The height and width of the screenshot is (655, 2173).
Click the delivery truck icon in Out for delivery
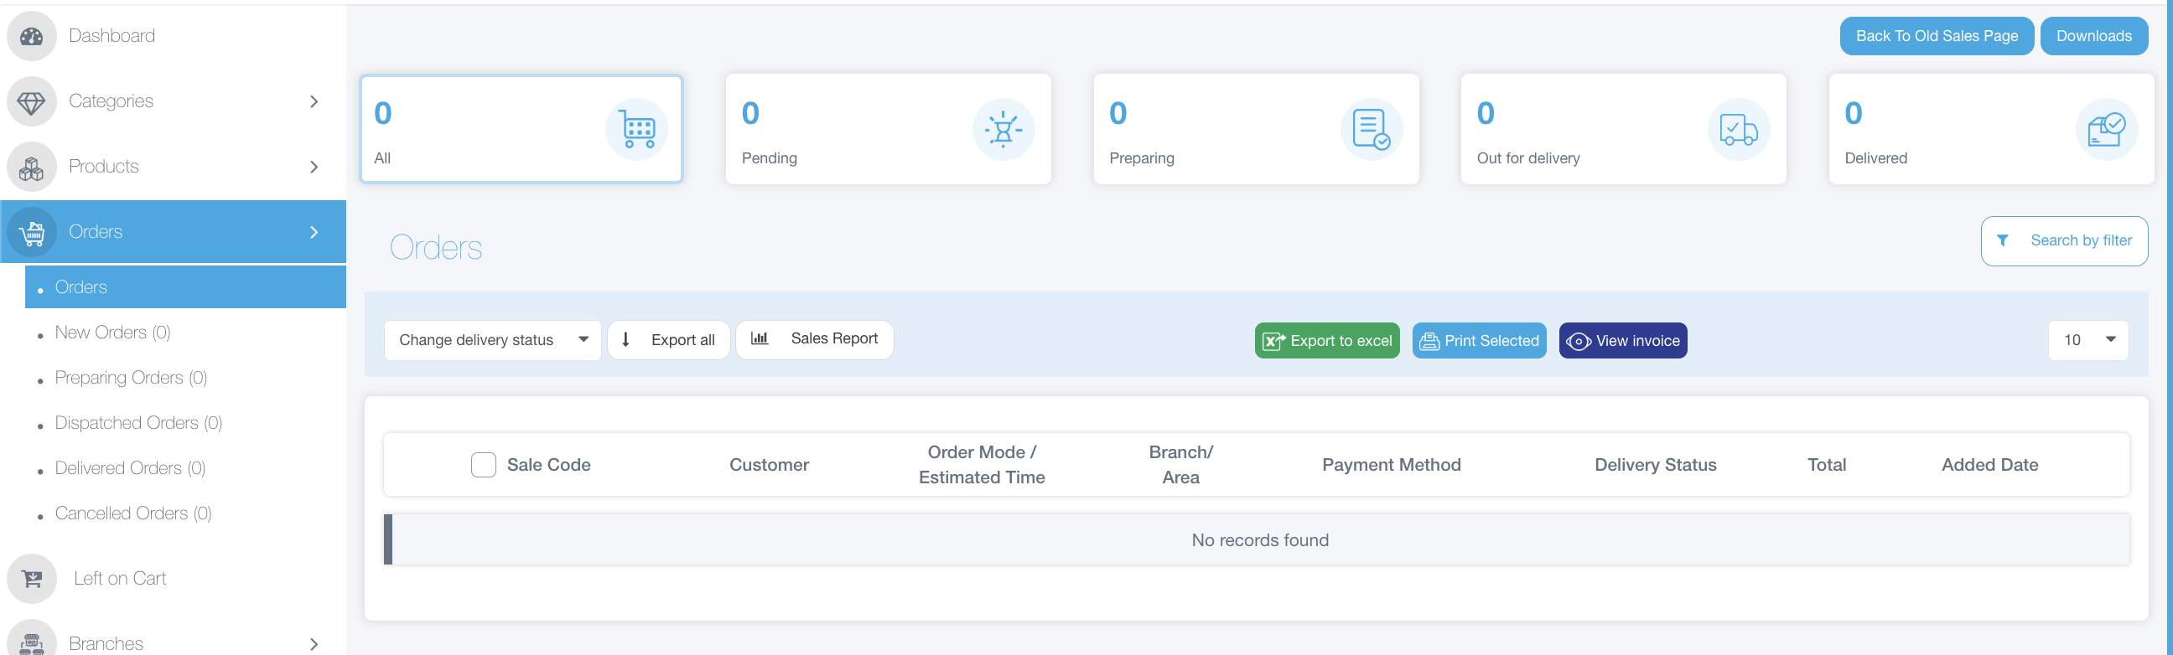pos(1738,130)
